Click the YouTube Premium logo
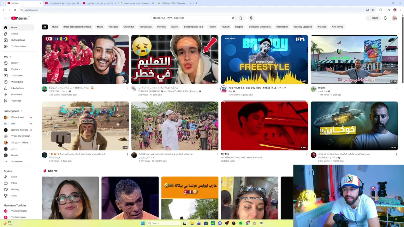Image resolution: width=404 pixels, height=227 pixels. pyautogui.click(x=20, y=18)
